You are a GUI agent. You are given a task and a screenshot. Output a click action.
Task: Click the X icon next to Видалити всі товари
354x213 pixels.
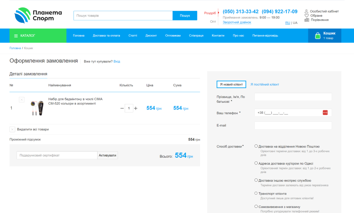[12, 129]
